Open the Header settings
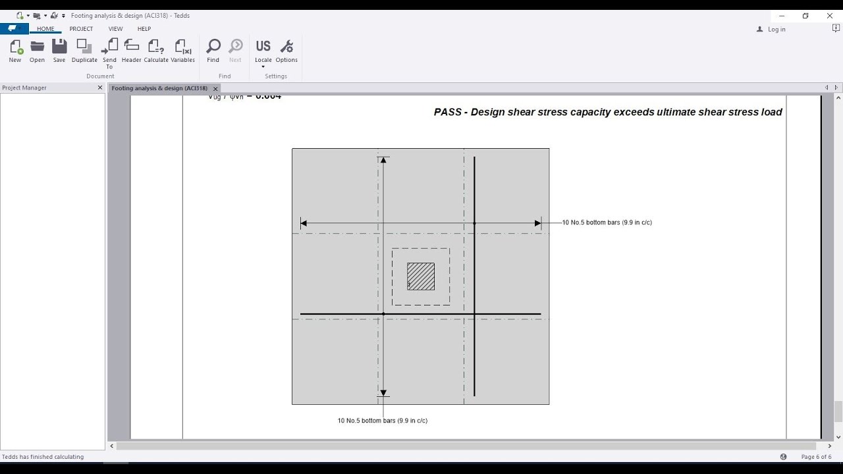 tap(131, 51)
